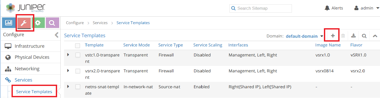The image size is (380, 98).
Task: Expand the netns-snat-template row
Action: coord(68,86)
